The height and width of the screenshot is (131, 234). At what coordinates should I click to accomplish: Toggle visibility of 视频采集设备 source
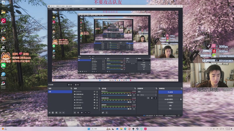click(94, 94)
